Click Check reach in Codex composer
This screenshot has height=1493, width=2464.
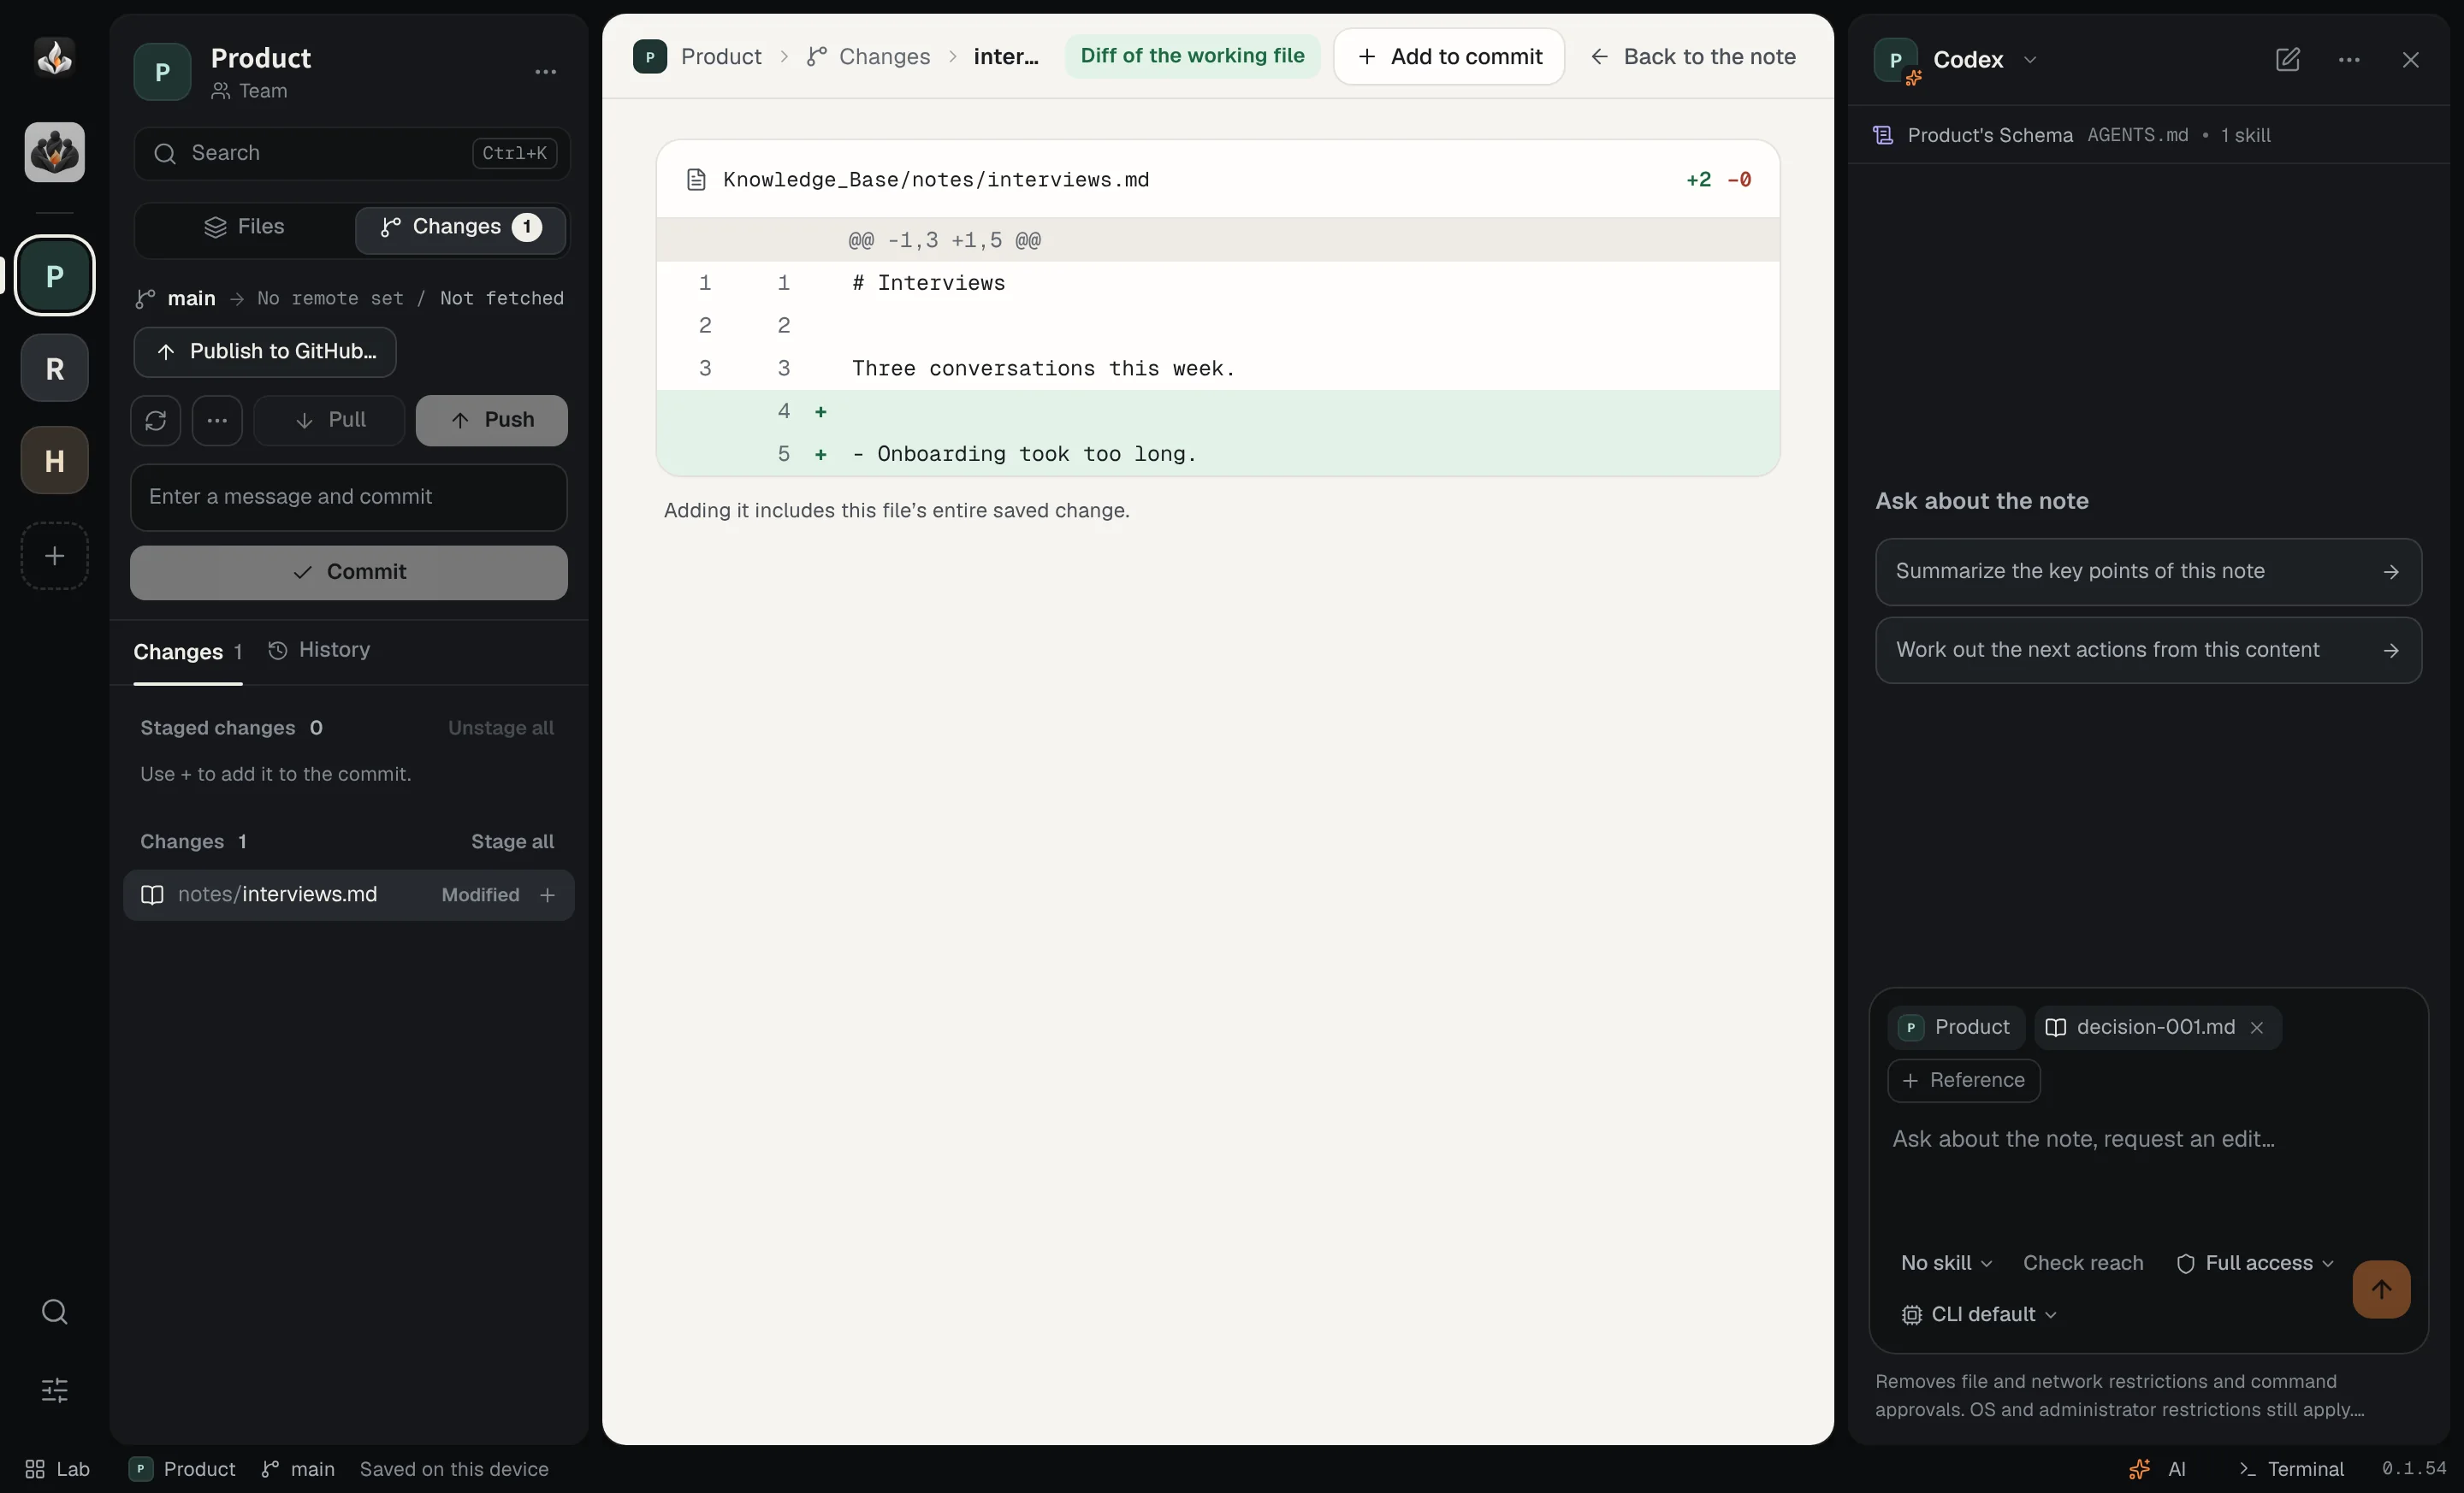2083,1263
